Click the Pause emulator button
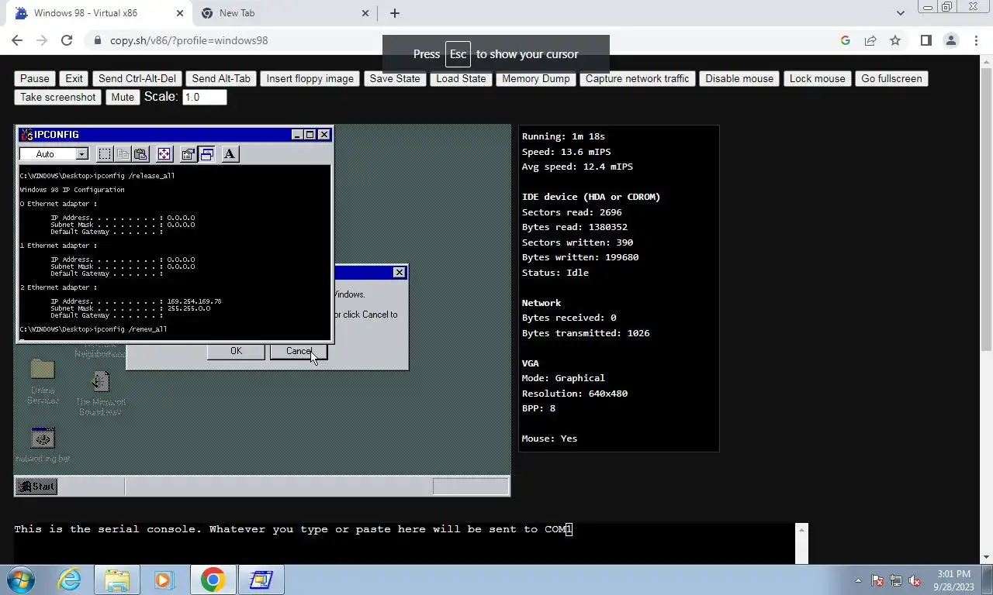Screen dimensions: 993x595 point(35,78)
